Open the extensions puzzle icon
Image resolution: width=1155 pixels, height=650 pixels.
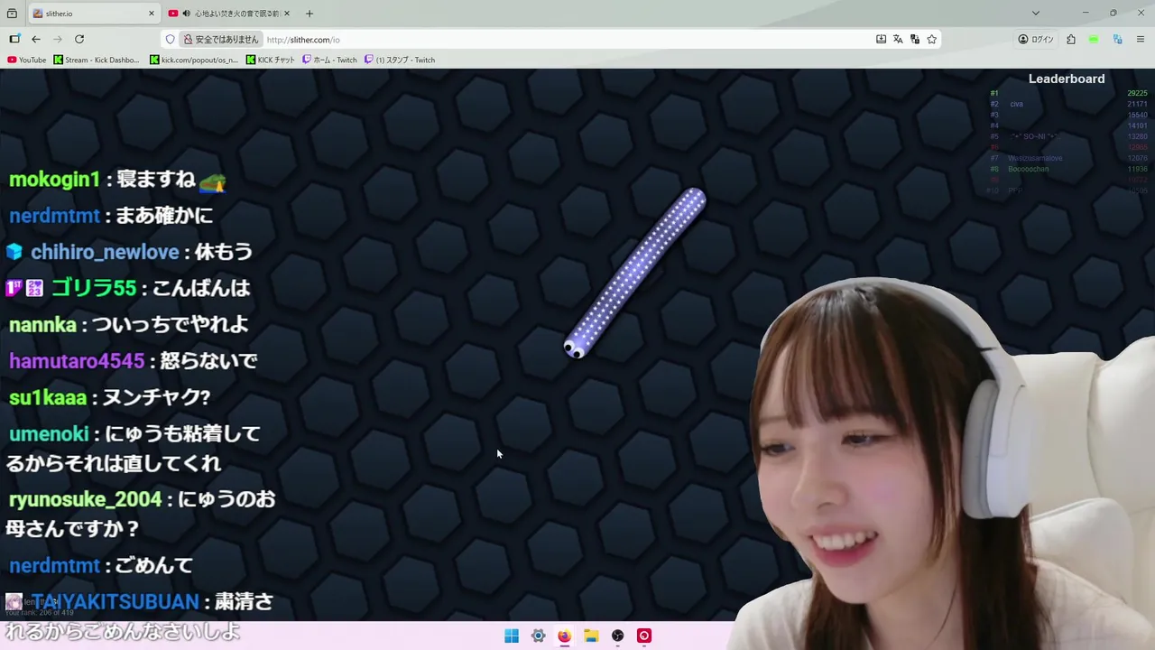[x=1071, y=39]
